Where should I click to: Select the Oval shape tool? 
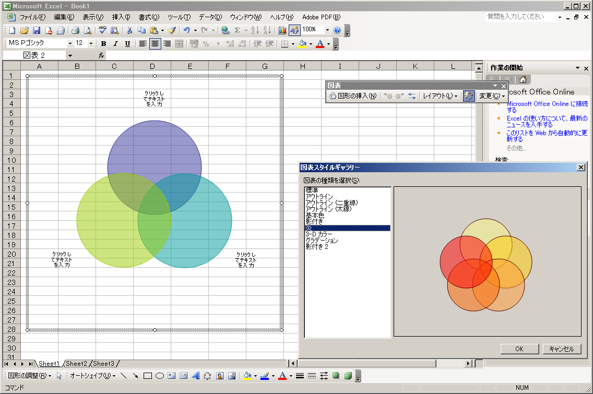[160, 376]
